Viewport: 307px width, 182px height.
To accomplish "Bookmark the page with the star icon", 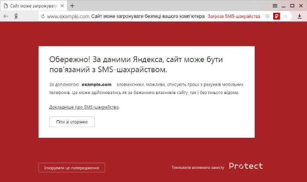I will [286, 16].
